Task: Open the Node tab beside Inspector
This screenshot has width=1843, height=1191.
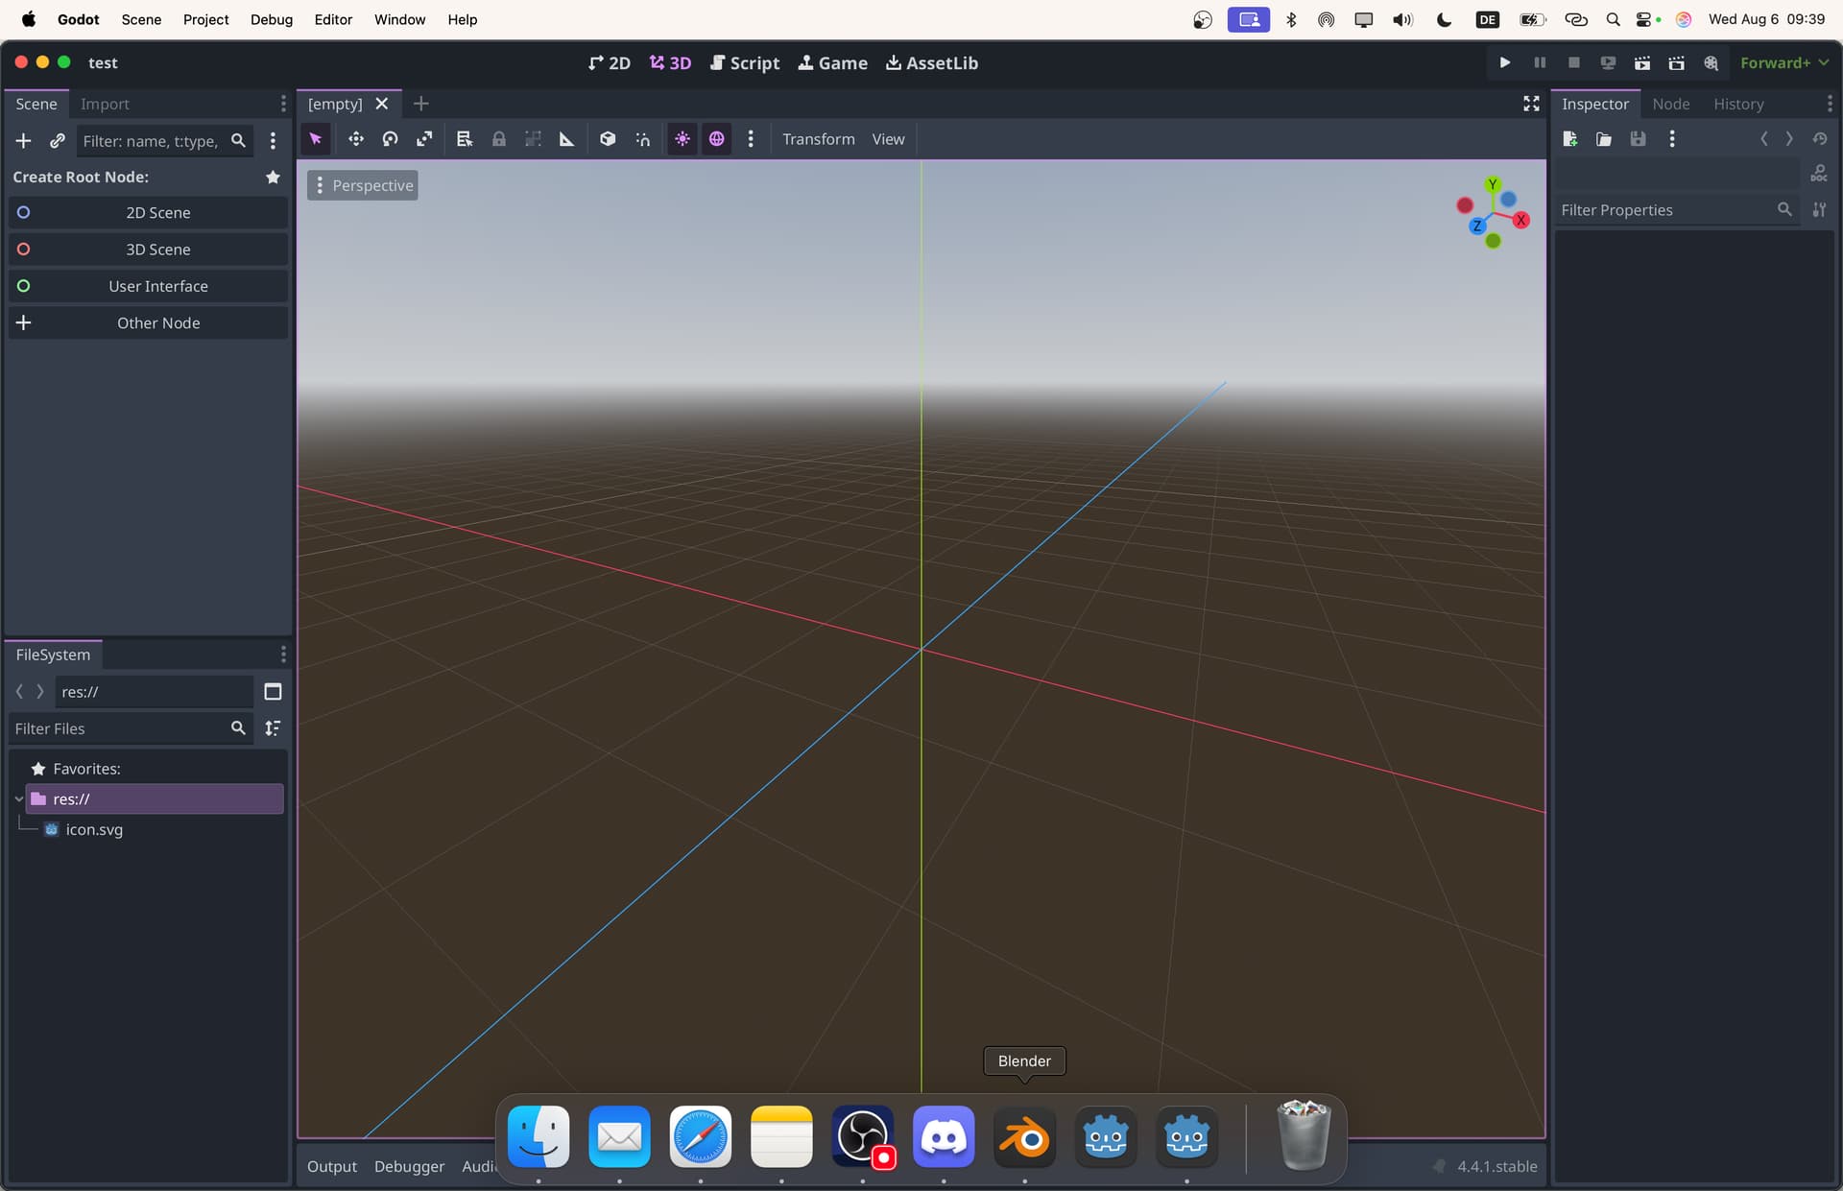Action: 1670,104
